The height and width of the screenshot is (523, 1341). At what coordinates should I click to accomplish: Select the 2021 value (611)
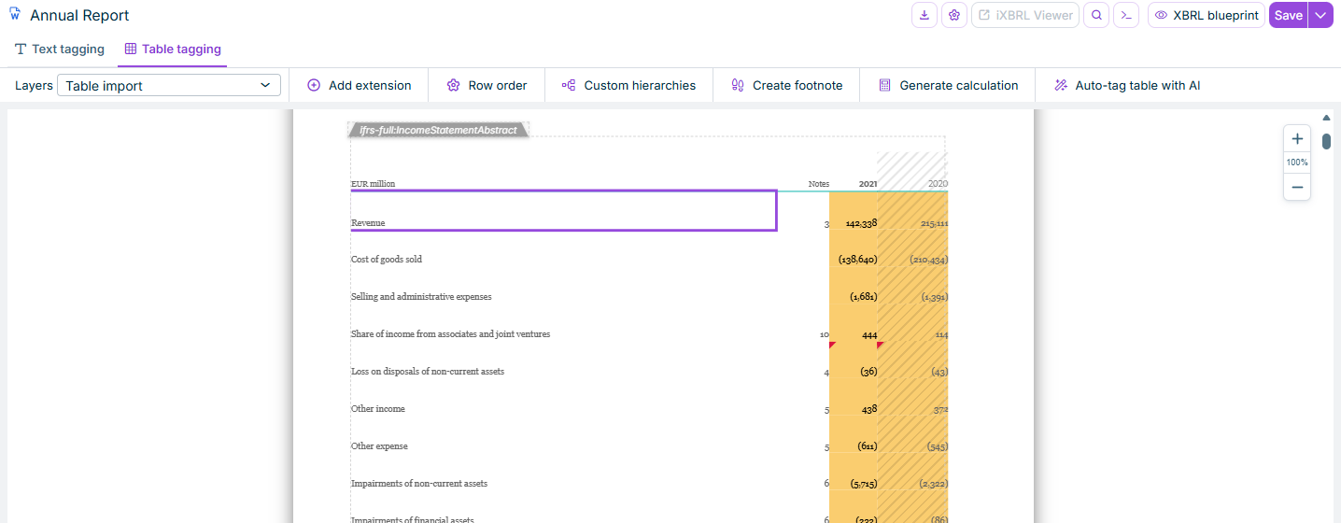[x=867, y=445]
